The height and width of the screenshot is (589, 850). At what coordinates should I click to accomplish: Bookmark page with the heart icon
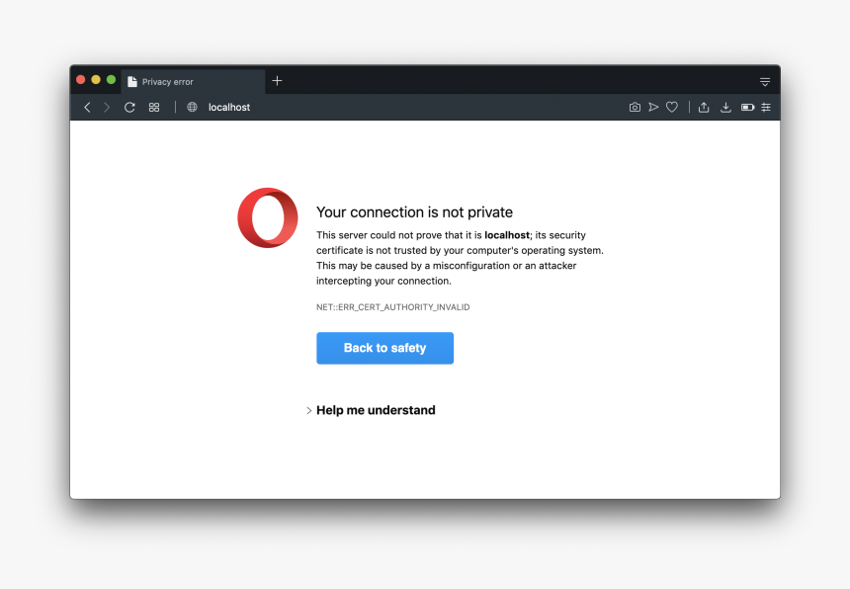(x=672, y=107)
